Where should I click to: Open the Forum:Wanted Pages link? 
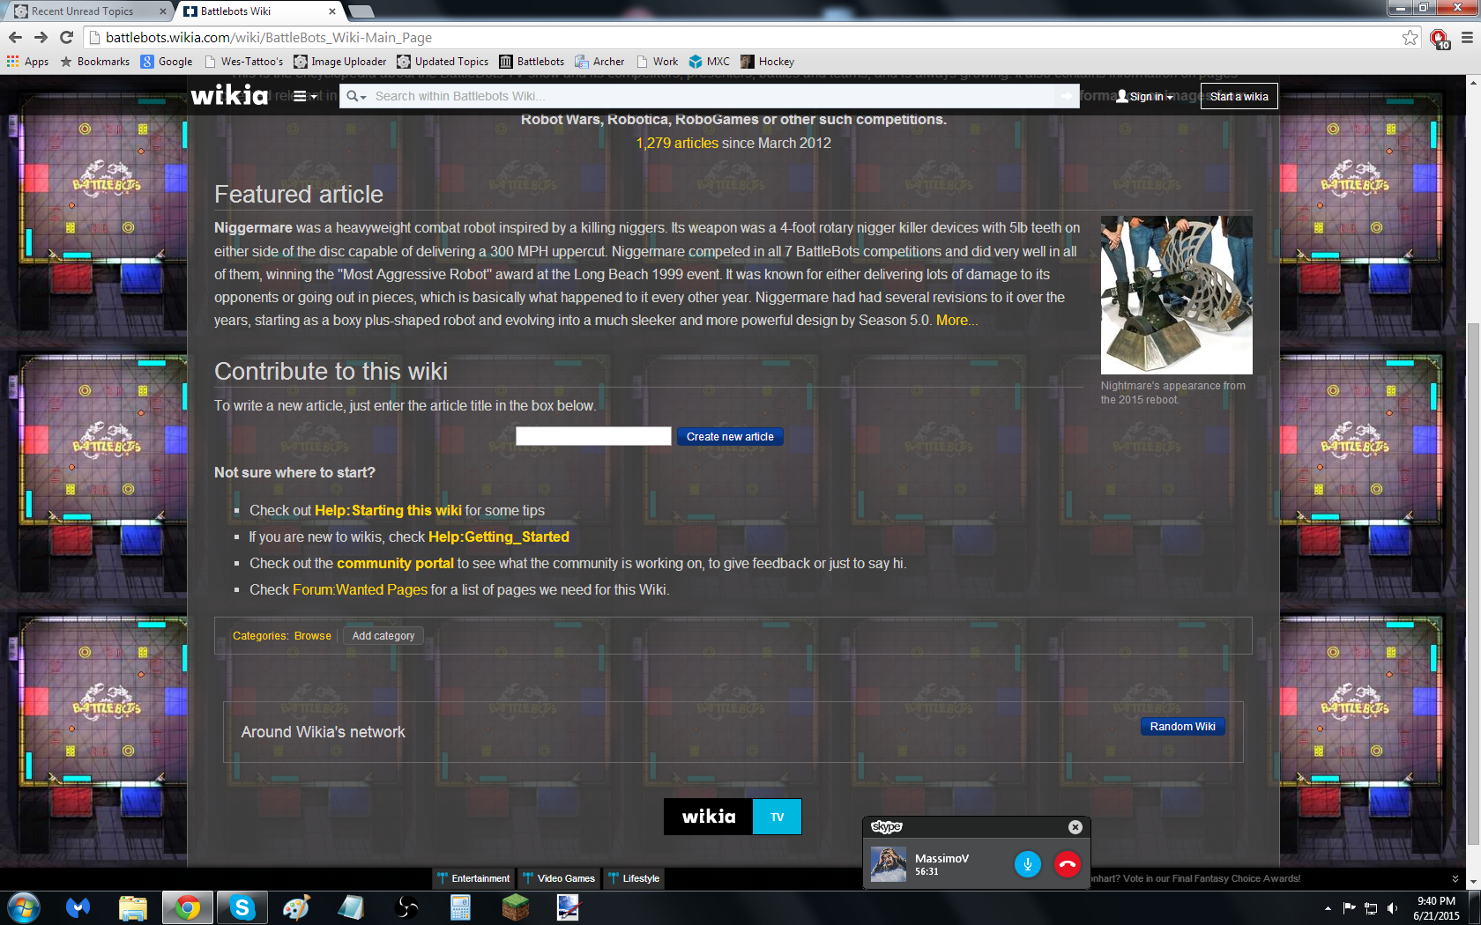[360, 589]
